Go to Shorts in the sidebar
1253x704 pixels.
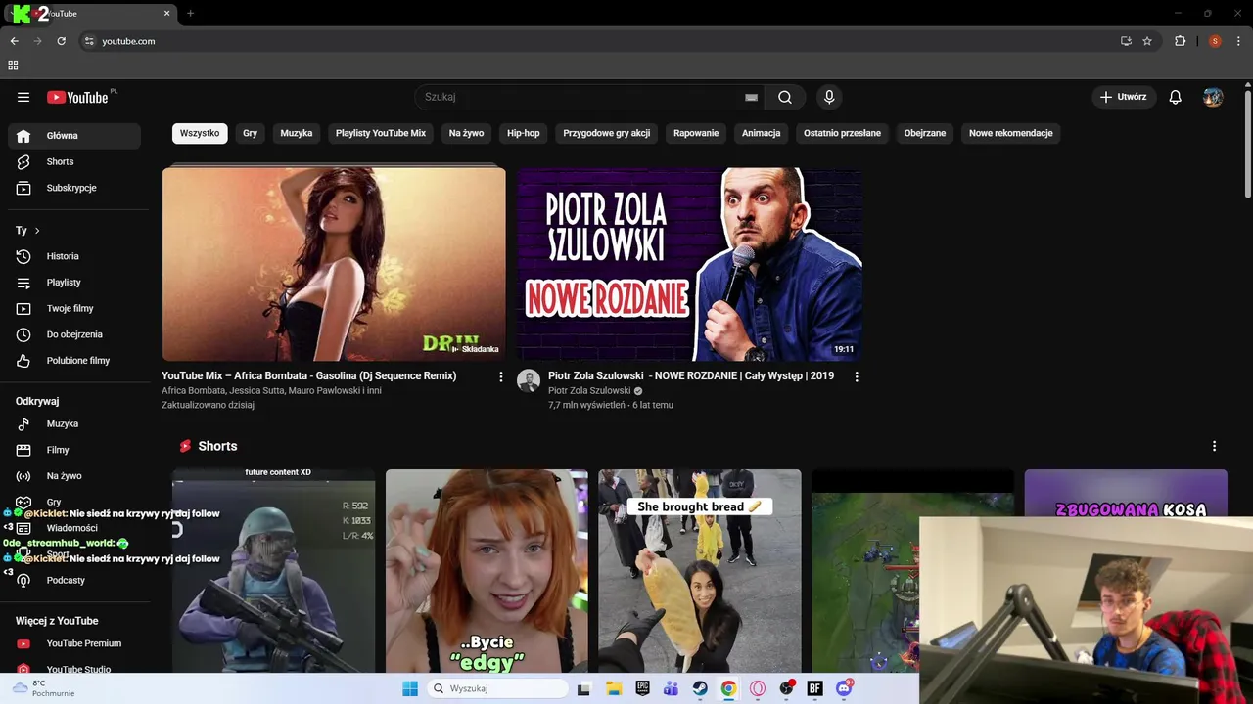[x=74, y=161]
